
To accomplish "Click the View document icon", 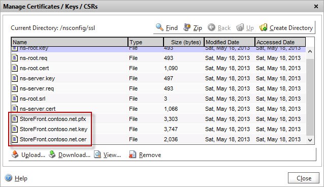I will pyautogui.click(x=98, y=154).
